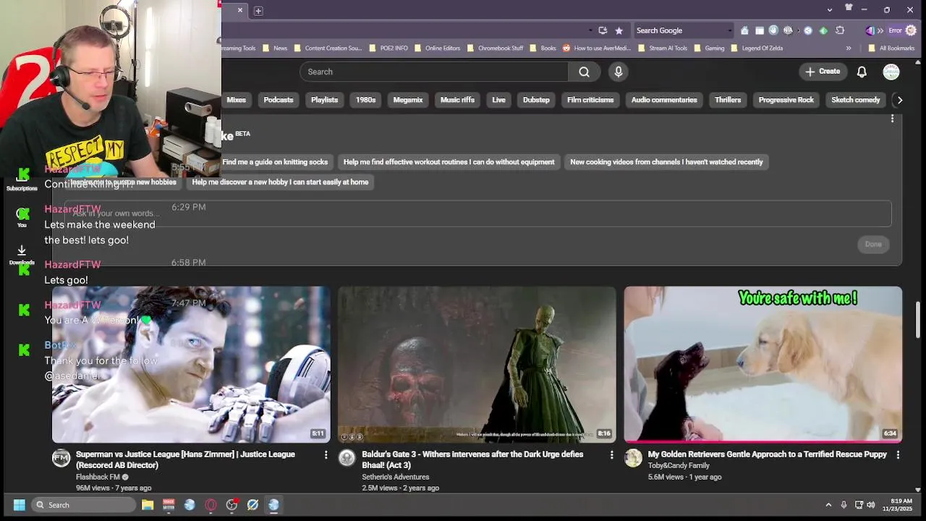The height and width of the screenshot is (521, 926).
Task: Open the Windows Start menu
Action: point(20,505)
